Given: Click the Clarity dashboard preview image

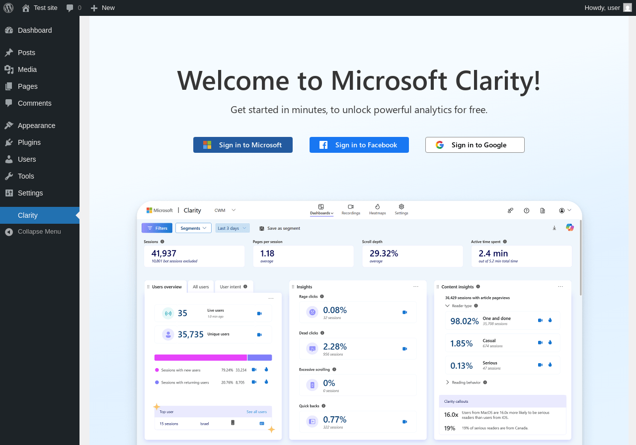Looking at the screenshot, I should coord(359,322).
